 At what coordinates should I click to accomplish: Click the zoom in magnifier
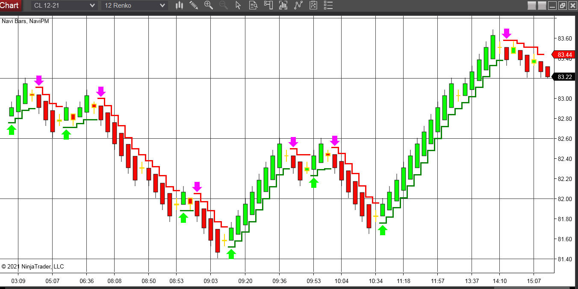pyautogui.click(x=209, y=6)
